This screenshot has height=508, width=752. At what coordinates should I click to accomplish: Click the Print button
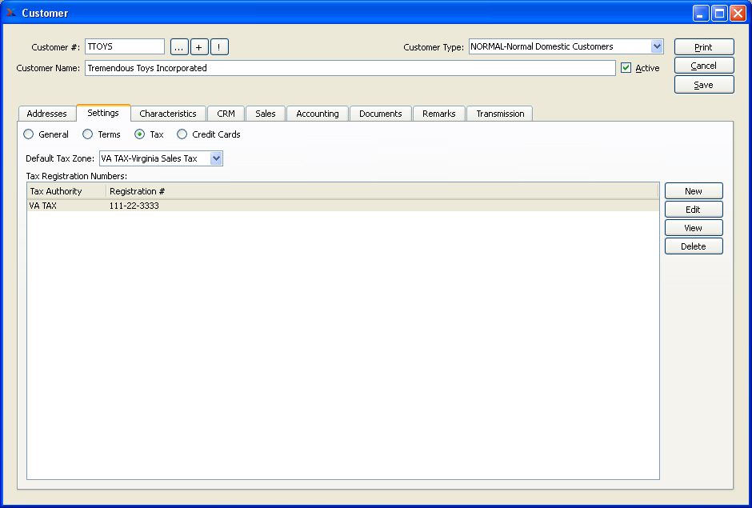(x=704, y=47)
